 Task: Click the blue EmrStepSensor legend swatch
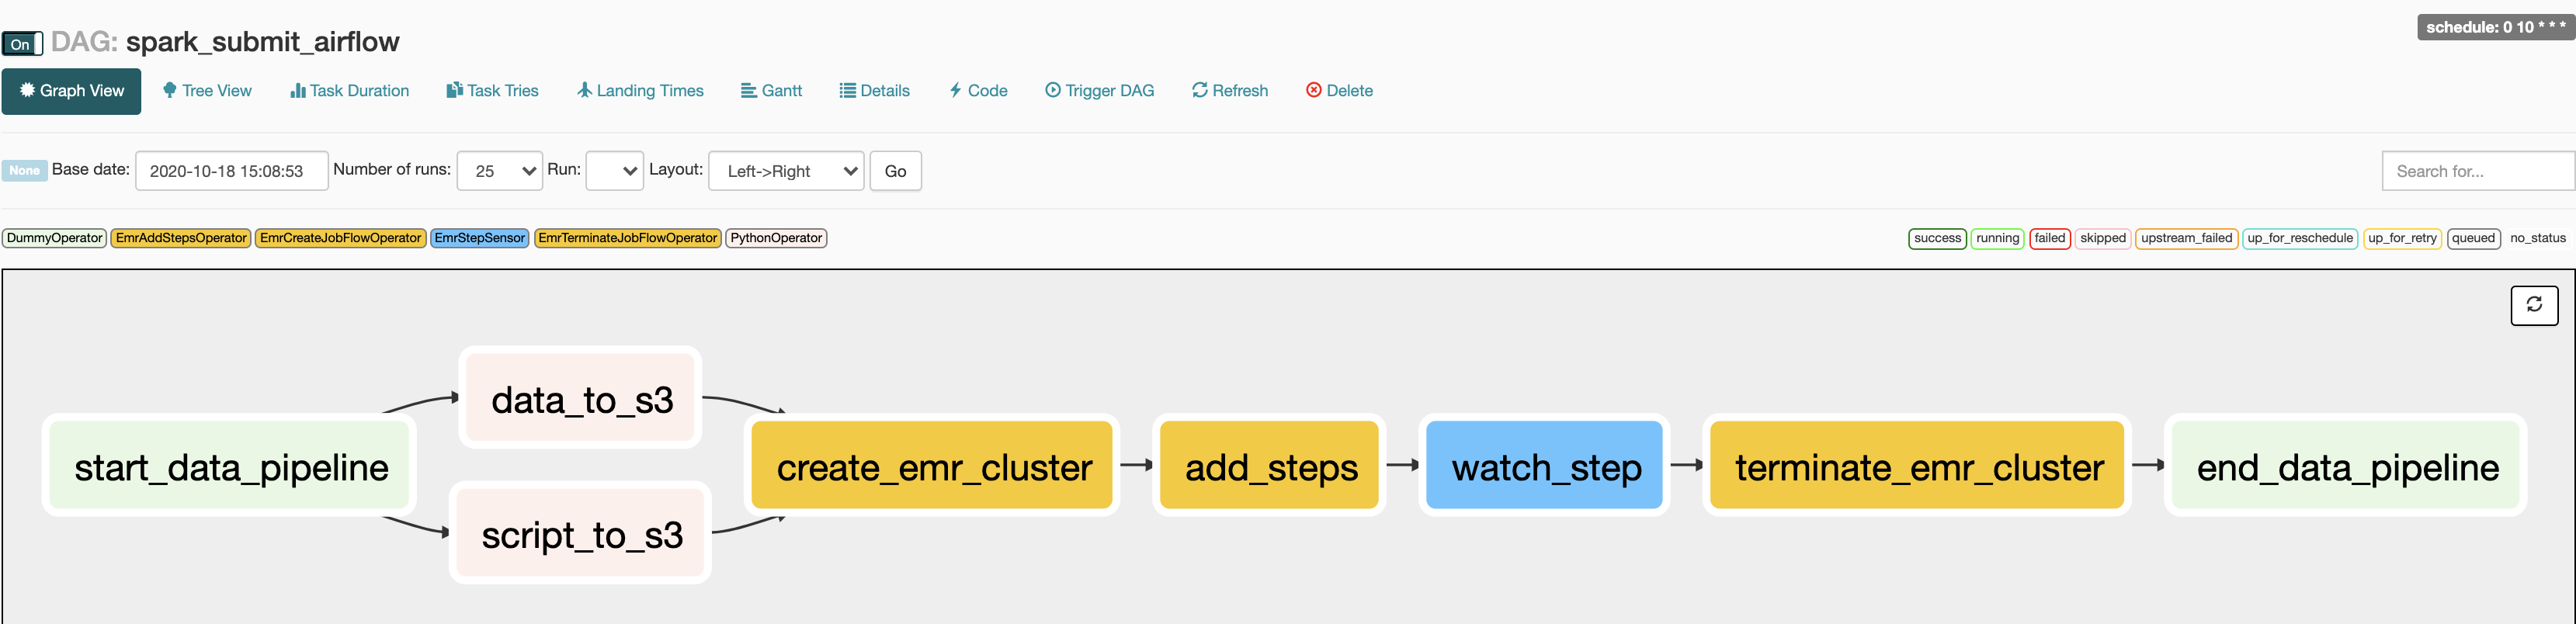click(479, 238)
